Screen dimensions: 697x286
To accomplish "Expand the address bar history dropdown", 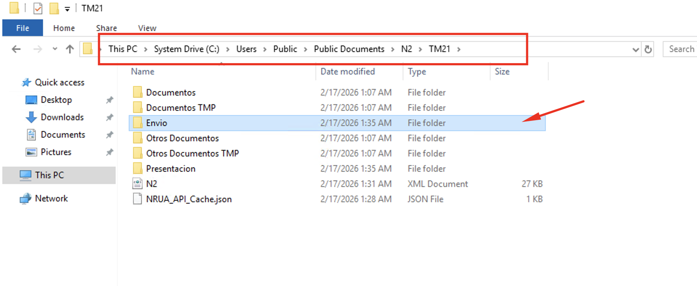I will tap(635, 50).
